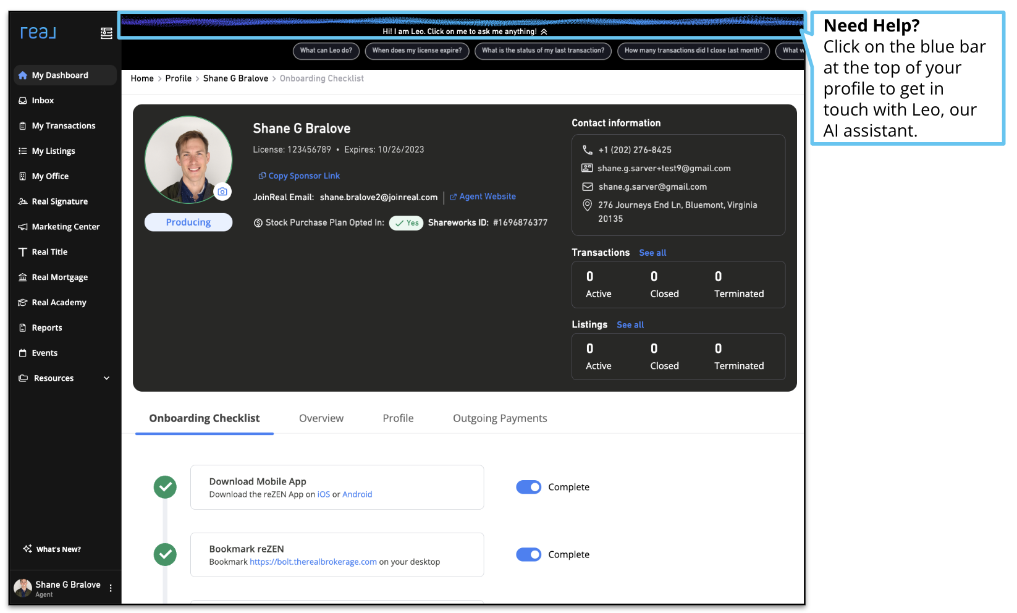Click the My Transactions clipboard icon
Image resolution: width=1017 pixels, height=613 pixels.
(23, 126)
